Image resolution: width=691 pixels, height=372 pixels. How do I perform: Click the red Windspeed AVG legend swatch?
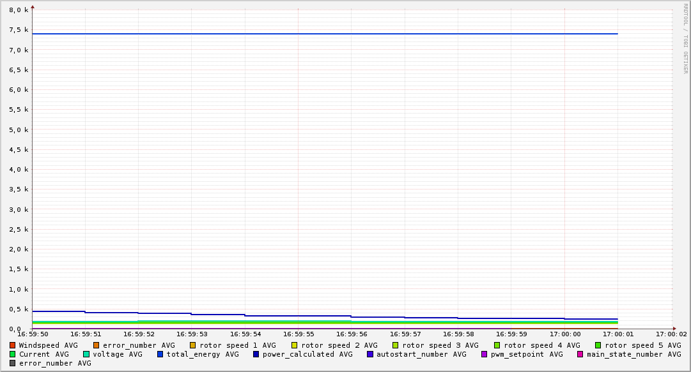13,345
